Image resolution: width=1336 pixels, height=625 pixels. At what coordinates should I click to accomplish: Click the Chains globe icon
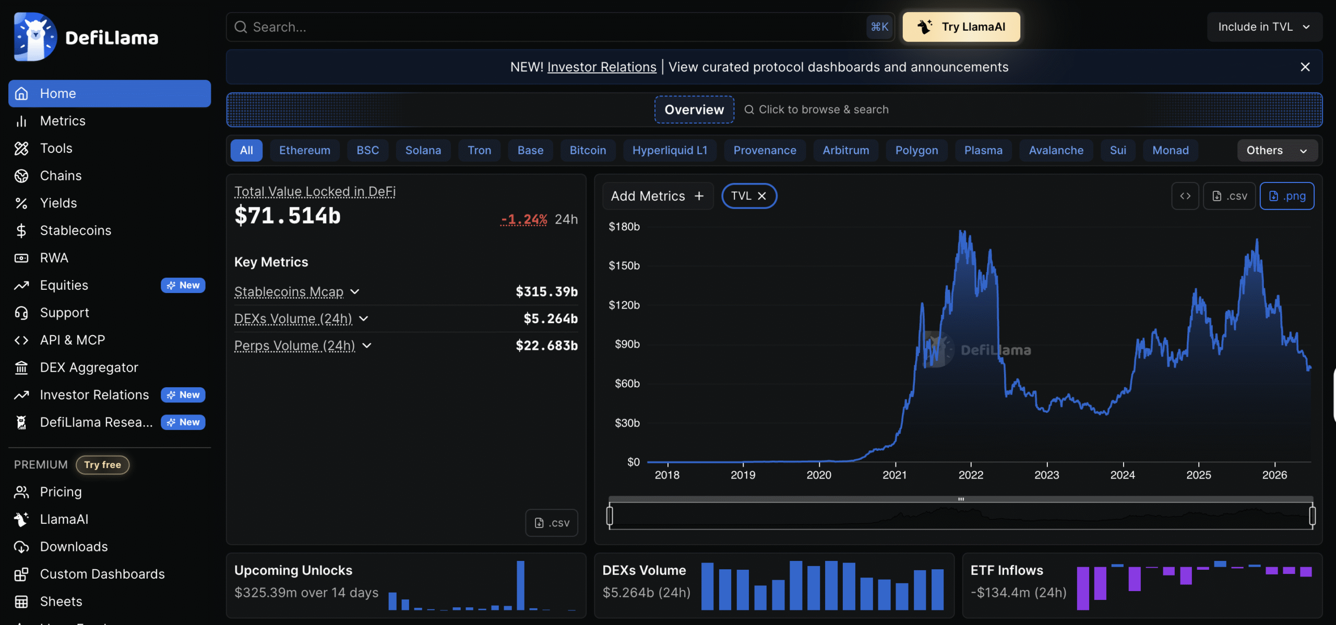pos(21,176)
